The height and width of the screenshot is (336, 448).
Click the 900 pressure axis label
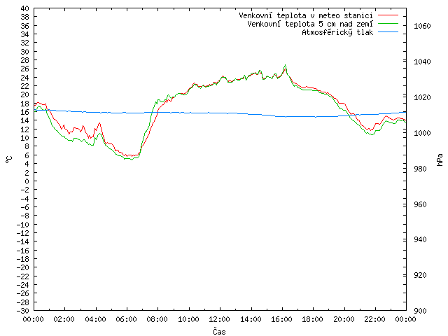(x=420, y=311)
